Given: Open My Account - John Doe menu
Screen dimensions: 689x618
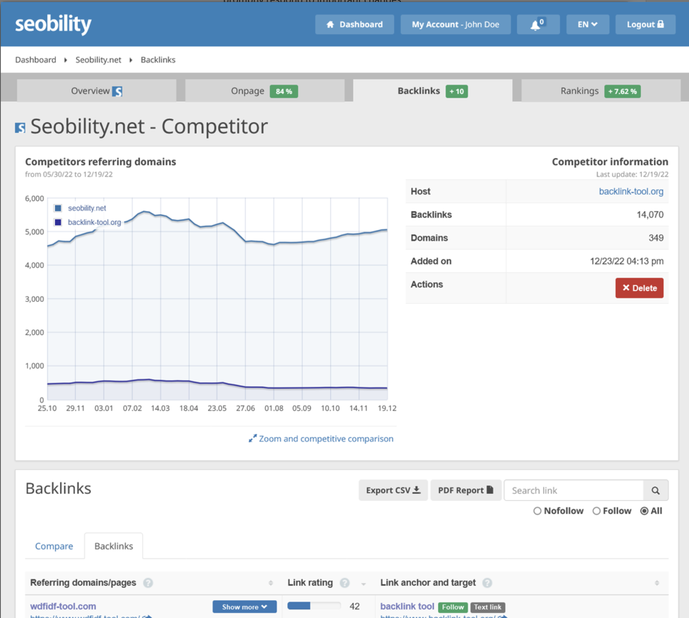Looking at the screenshot, I should point(456,24).
